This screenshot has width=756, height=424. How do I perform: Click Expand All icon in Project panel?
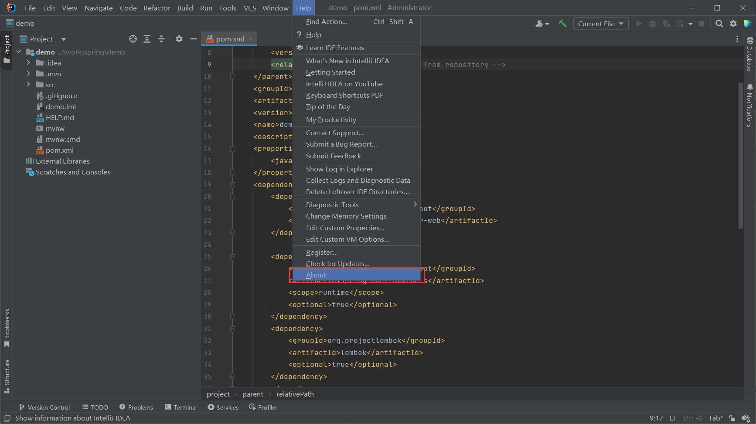147,39
